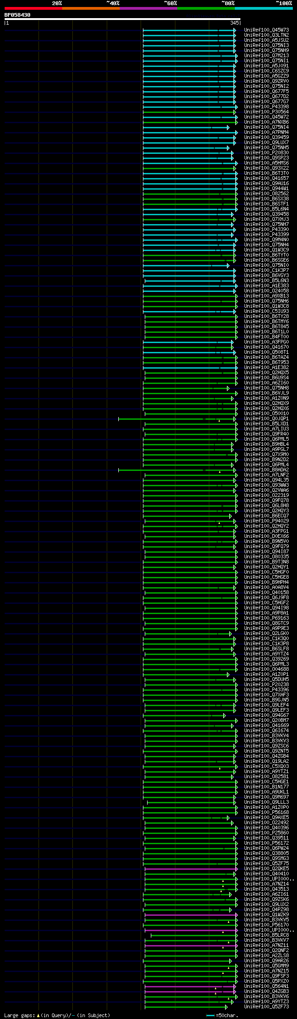
Task: Open the UniRef100_P43398 hit label
Action: click(266, 107)
